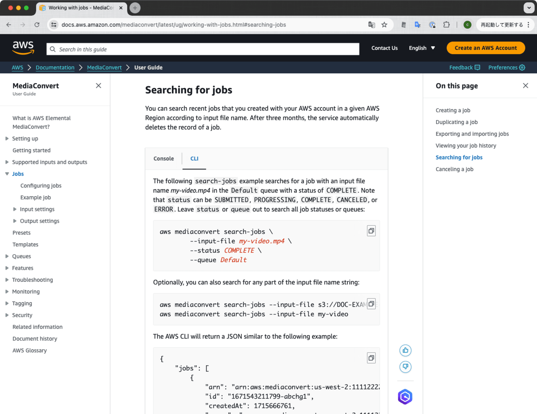Open Getting started in sidebar
537x414 pixels.
pyautogui.click(x=31, y=150)
